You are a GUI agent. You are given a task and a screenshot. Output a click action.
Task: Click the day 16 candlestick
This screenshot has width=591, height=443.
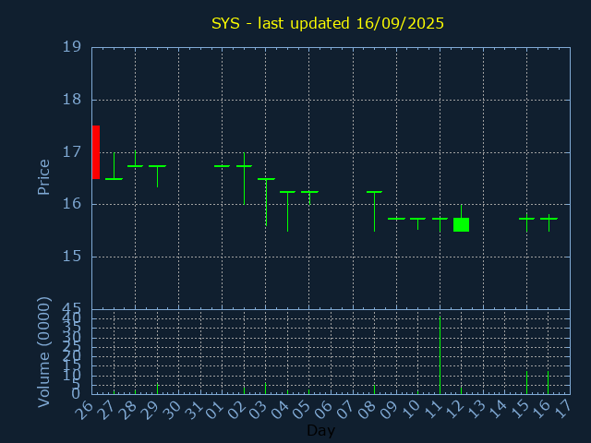click(549, 222)
